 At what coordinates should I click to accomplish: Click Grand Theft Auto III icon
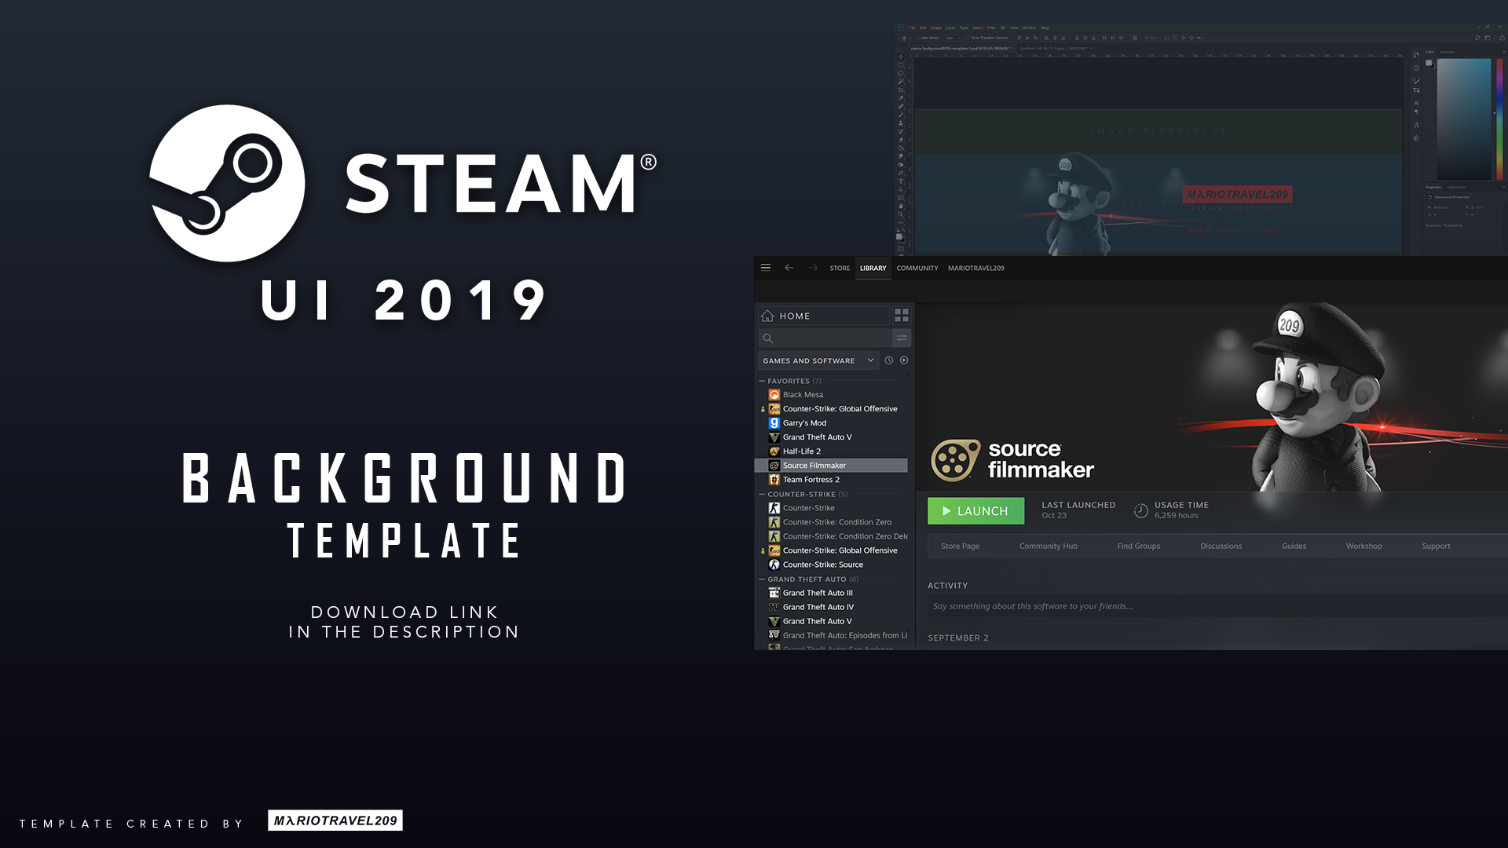(774, 593)
